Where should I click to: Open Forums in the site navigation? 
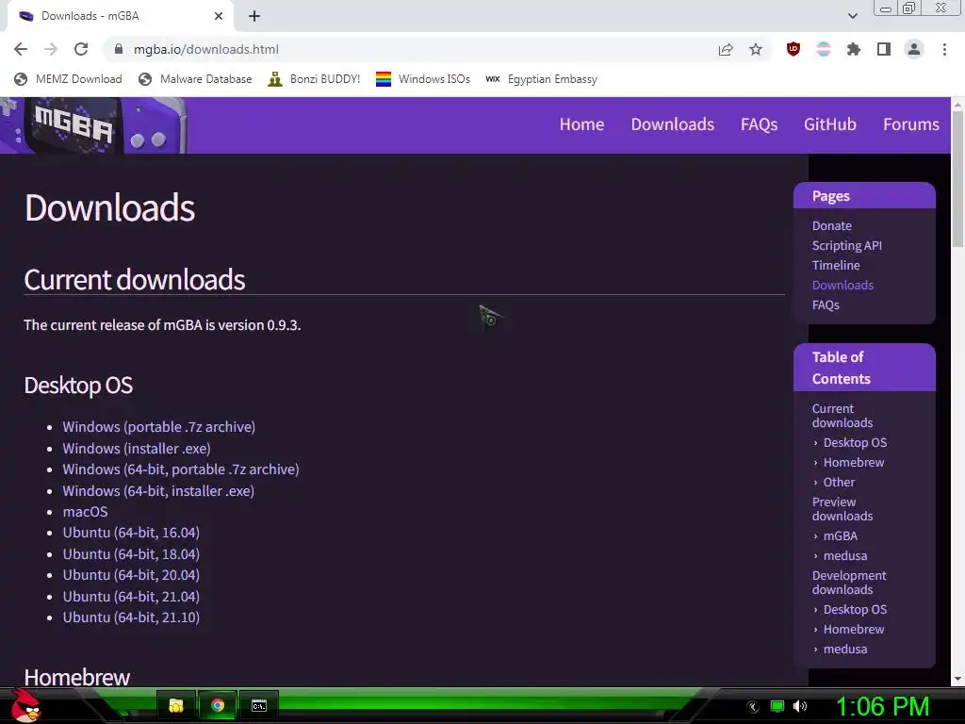[x=911, y=124]
